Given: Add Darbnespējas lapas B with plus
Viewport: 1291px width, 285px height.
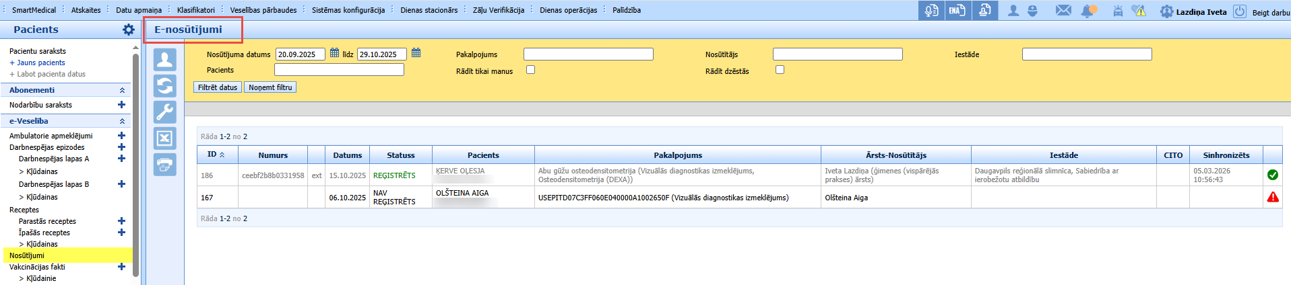Looking at the screenshot, I should click(121, 184).
